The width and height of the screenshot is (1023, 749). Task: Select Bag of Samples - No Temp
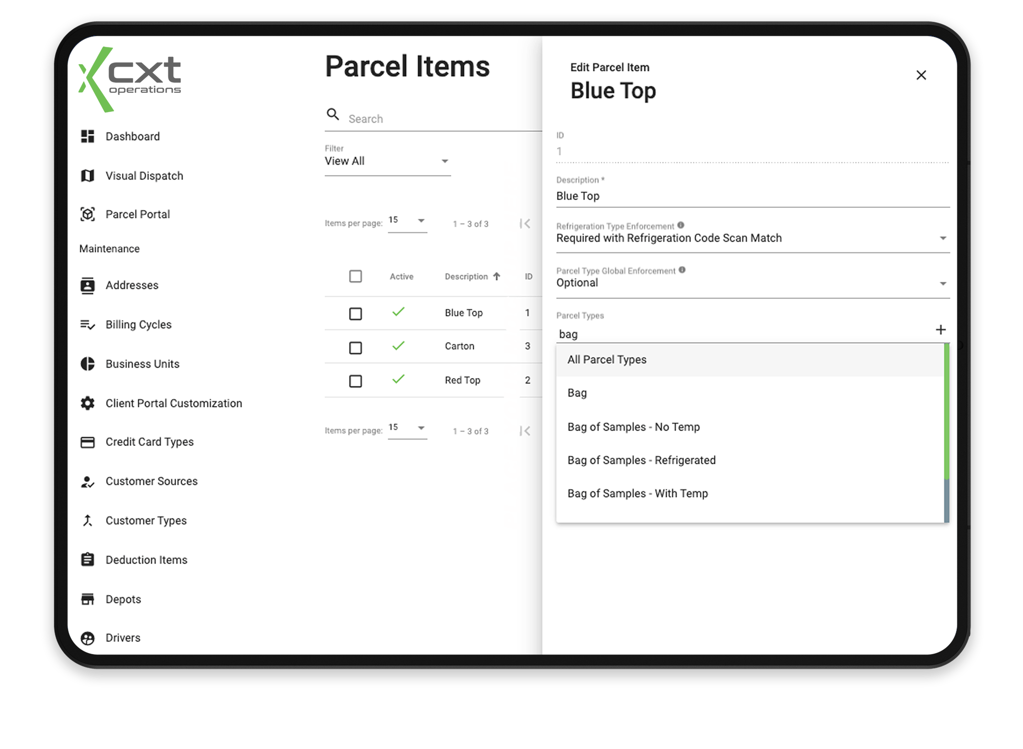pyautogui.click(x=749, y=427)
